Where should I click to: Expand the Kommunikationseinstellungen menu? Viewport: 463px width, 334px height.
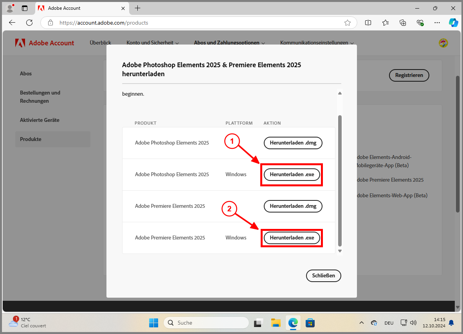[317, 43]
